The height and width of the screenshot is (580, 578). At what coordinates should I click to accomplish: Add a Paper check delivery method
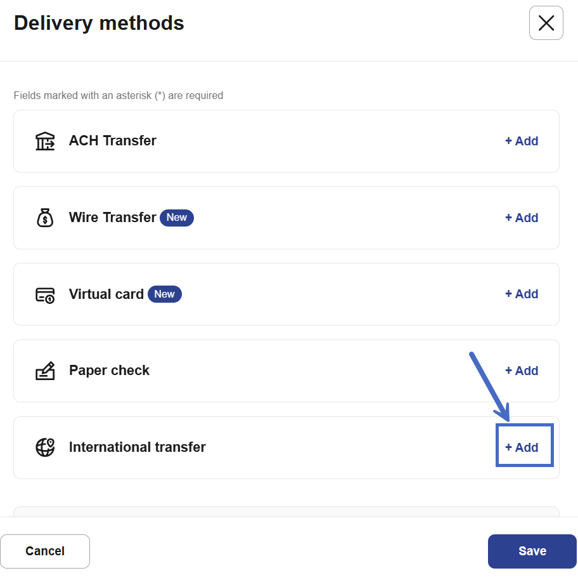(x=522, y=371)
